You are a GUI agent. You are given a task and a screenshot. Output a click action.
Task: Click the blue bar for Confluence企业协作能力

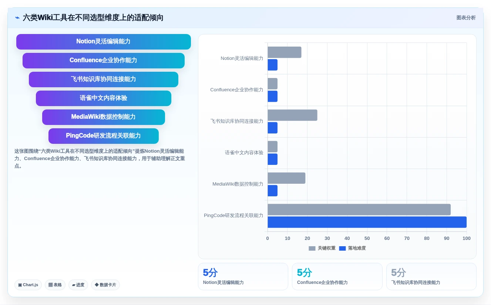[x=273, y=96]
